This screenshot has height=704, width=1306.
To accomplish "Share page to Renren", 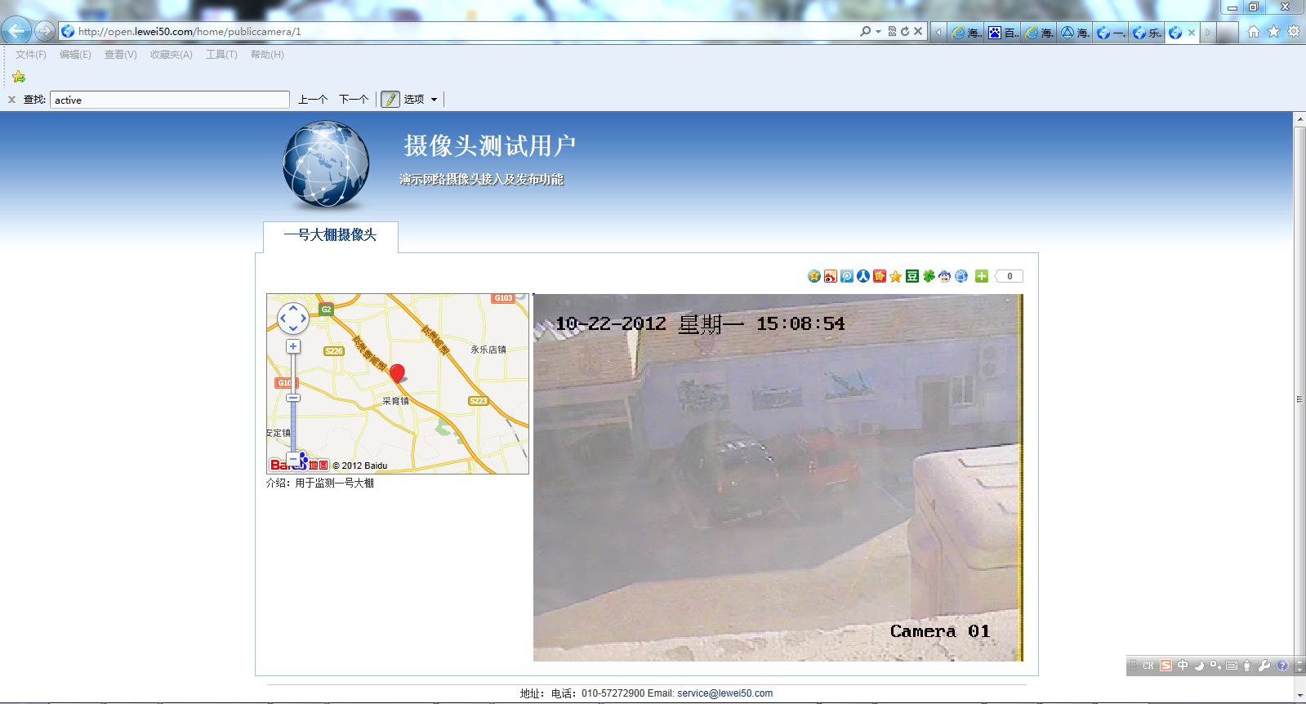I will pos(863,276).
